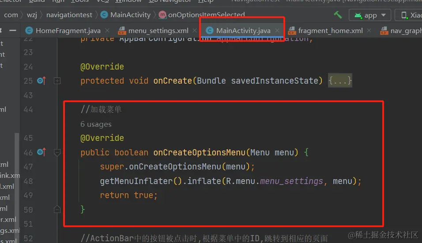
Task: Click the @Override annotation on line 24
Action: [x=102, y=66]
